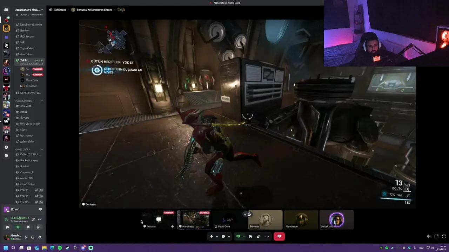
Task: Open the soundboard icon in the sidebar panel
Action: [38, 227]
